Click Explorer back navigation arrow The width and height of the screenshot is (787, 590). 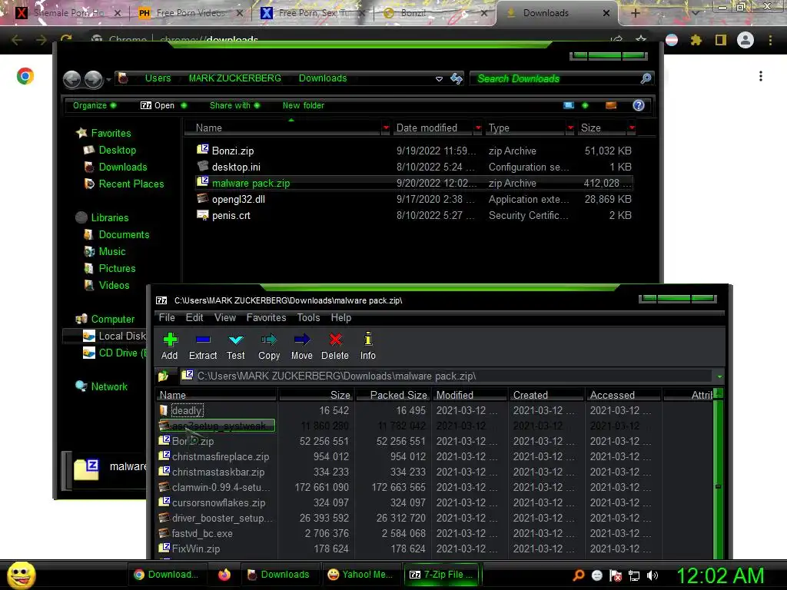click(x=71, y=79)
